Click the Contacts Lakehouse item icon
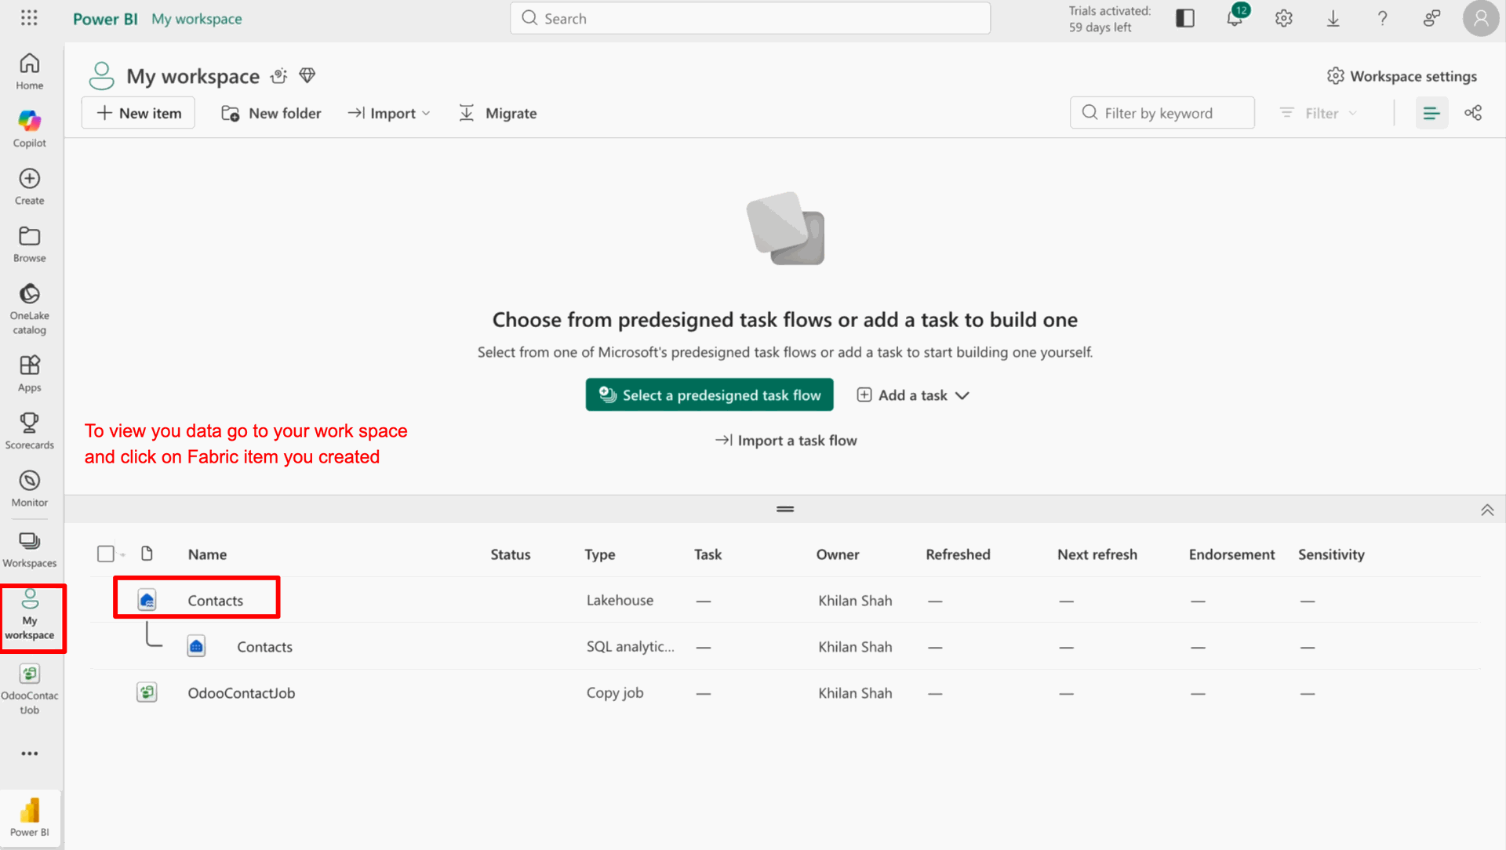The image size is (1506, 850). point(147,601)
